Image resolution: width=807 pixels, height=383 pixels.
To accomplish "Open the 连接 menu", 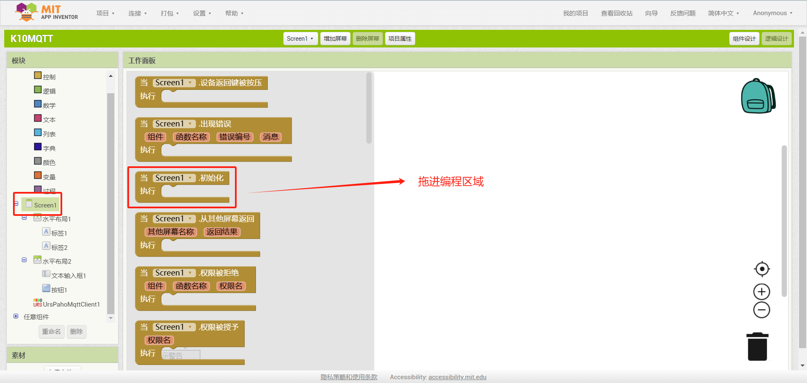I will pos(137,13).
